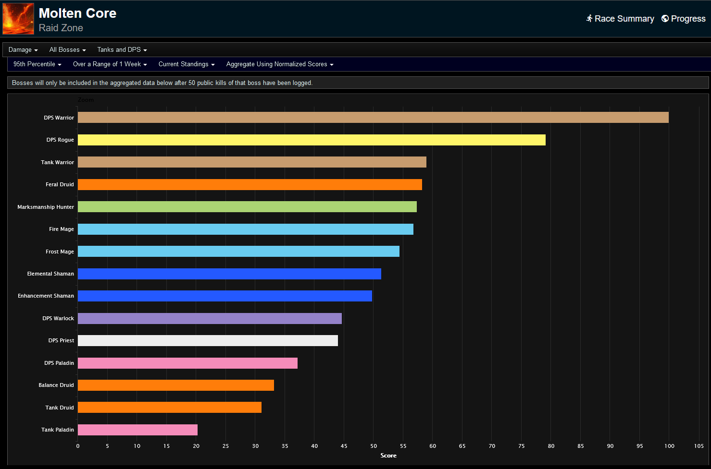Click the Tank Paladin row label
The width and height of the screenshot is (711, 469).
click(x=57, y=430)
